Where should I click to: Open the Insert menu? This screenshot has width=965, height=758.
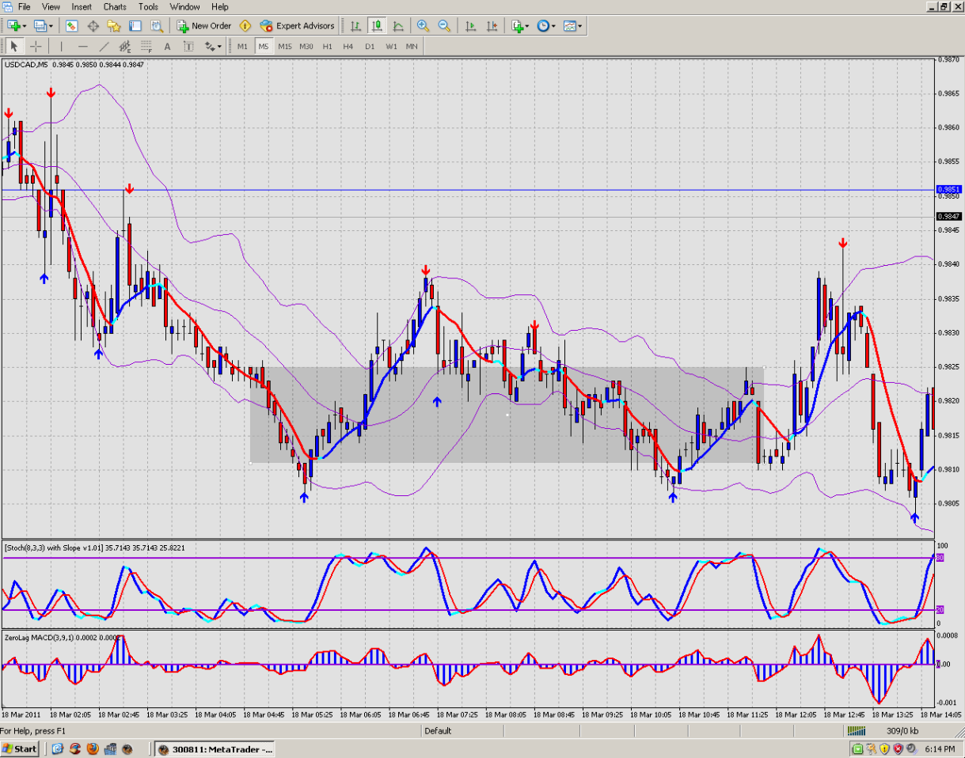point(82,6)
